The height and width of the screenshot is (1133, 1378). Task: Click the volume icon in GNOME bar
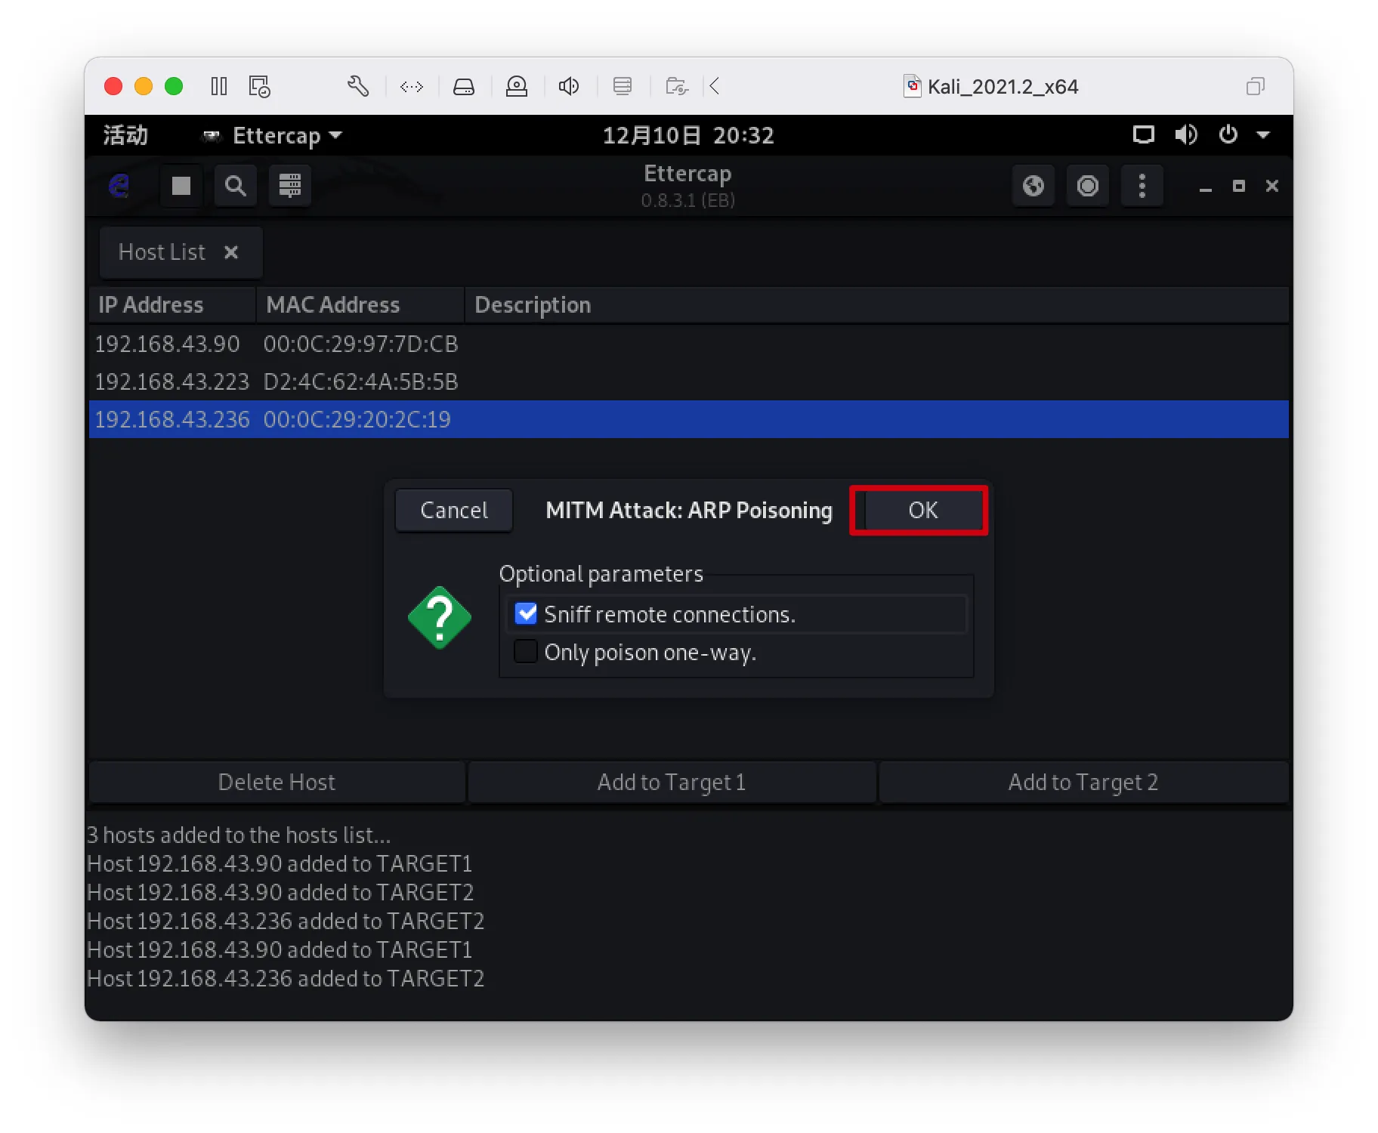(x=1185, y=135)
